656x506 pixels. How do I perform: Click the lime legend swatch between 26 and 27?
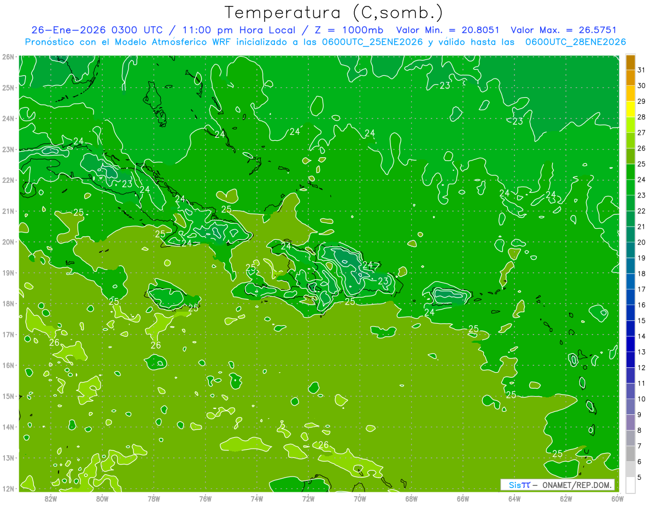pyautogui.click(x=630, y=140)
